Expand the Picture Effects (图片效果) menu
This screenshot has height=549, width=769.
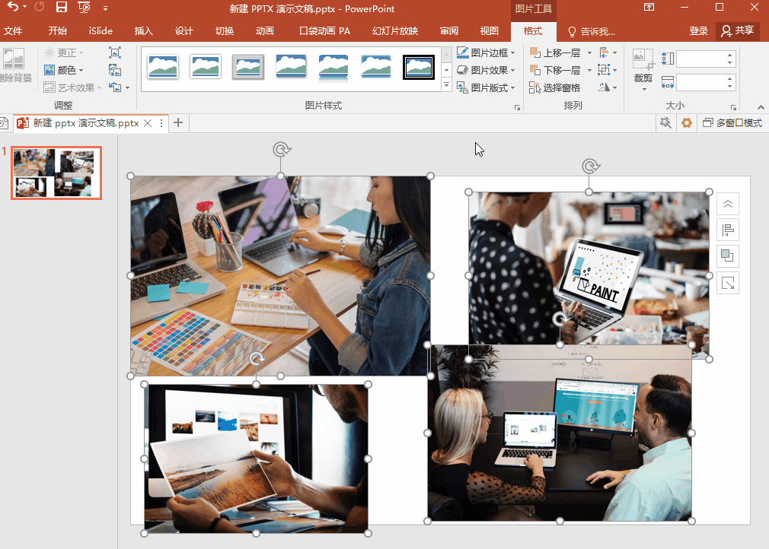click(486, 70)
